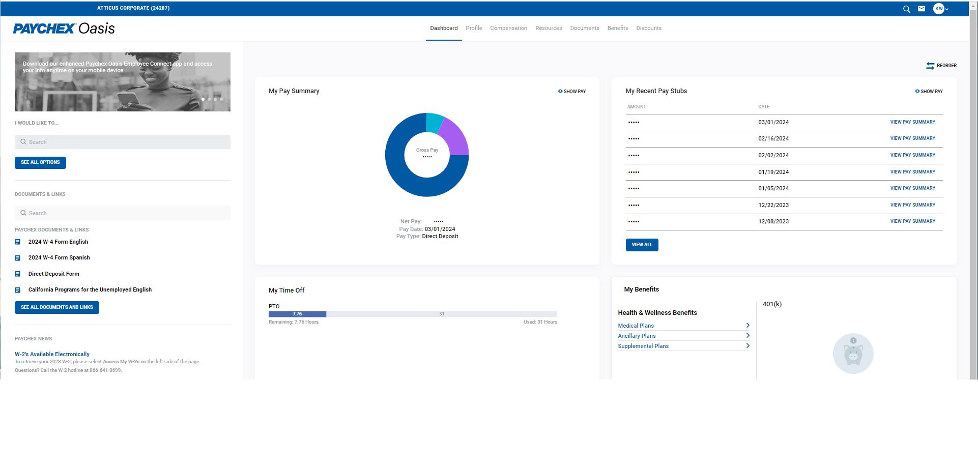The width and height of the screenshot is (978, 465).
Task: Open the search magnifier icon in top bar
Action: 906,9
